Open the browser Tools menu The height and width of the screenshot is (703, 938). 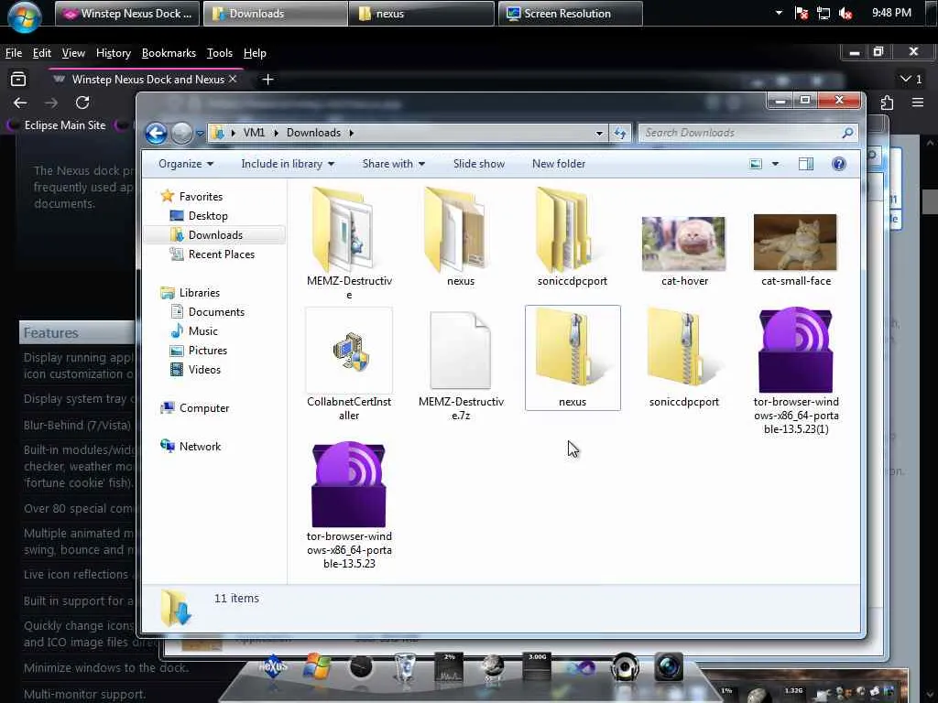[220, 53]
